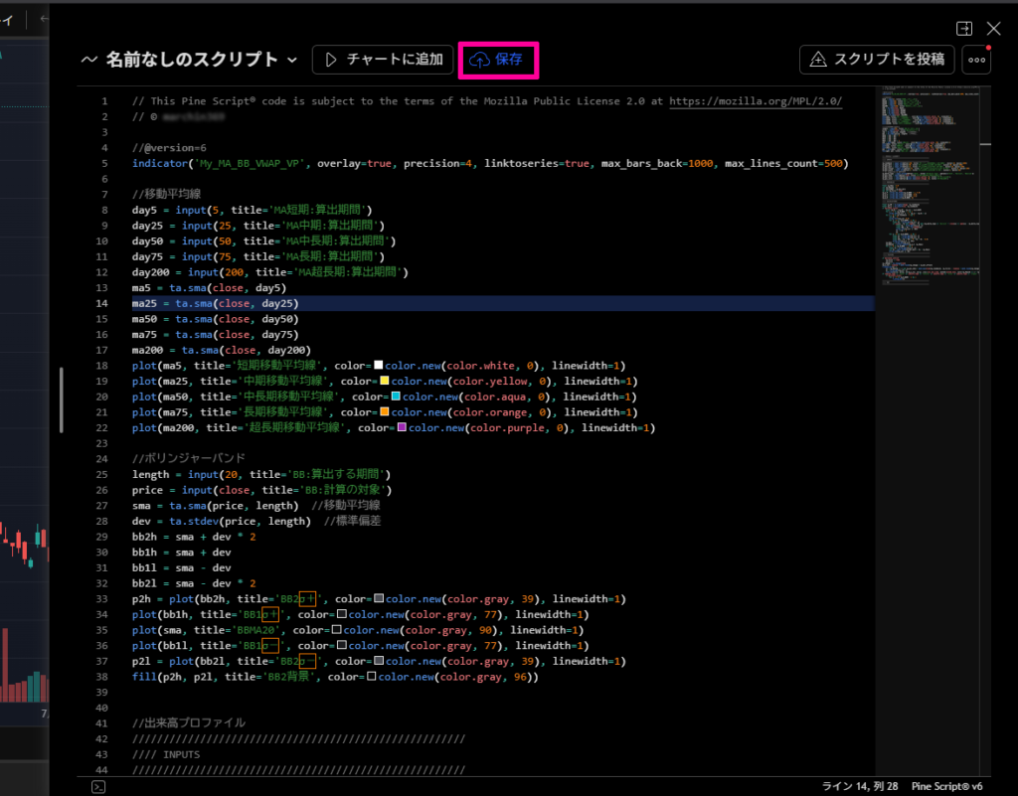The width and height of the screenshot is (1018, 796).
Task: Select the orange color swatch on line 21
Action: (x=385, y=412)
